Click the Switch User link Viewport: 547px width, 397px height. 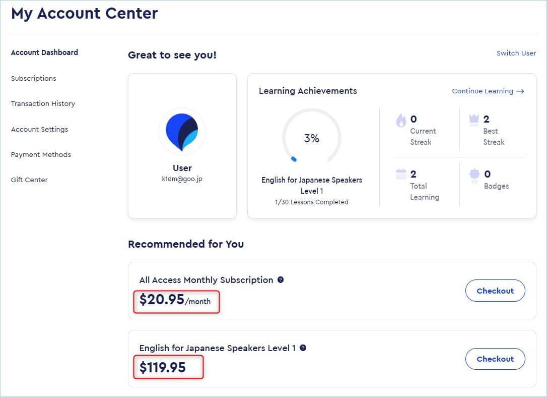(x=516, y=53)
